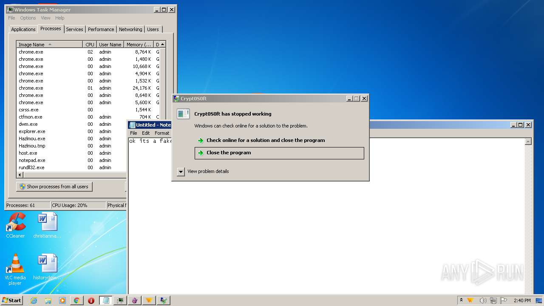Click Show processes from all users
Screen dimensions: 544x306
[x=54, y=187]
